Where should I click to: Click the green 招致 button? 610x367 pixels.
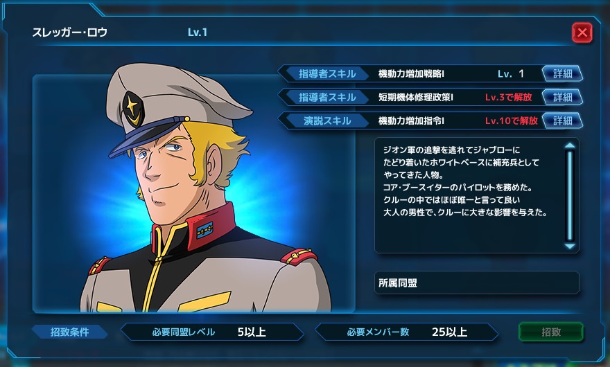pyautogui.click(x=551, y=332)
